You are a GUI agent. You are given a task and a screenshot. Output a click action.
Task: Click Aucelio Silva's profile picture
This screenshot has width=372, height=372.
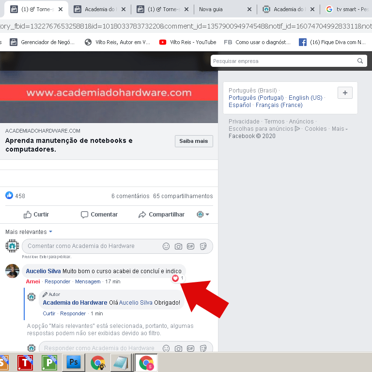click(x=12, y=271)
